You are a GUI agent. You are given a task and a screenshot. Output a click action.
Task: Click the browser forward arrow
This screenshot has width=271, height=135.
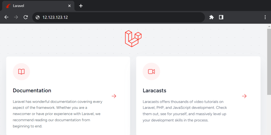[16, 17]
